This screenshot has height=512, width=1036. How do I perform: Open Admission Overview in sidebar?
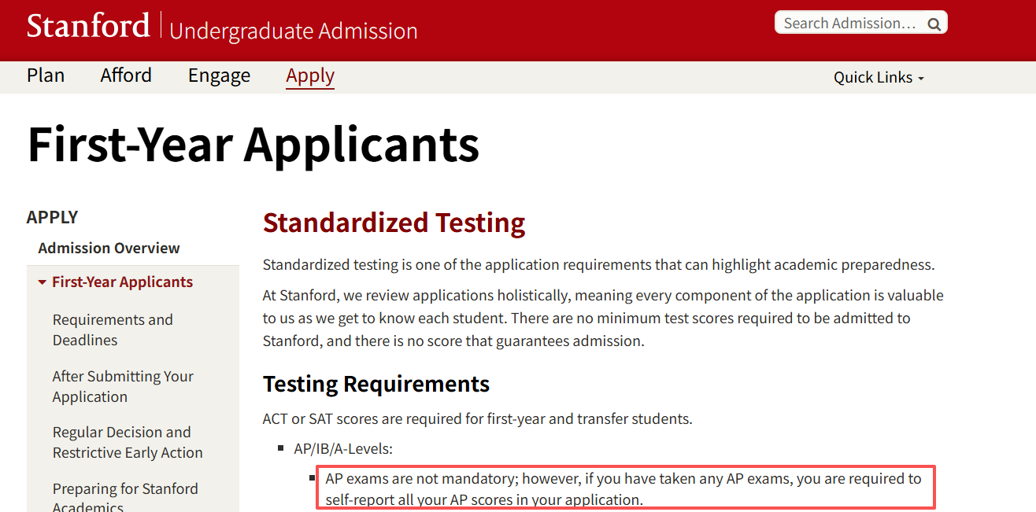click(109, 248)
